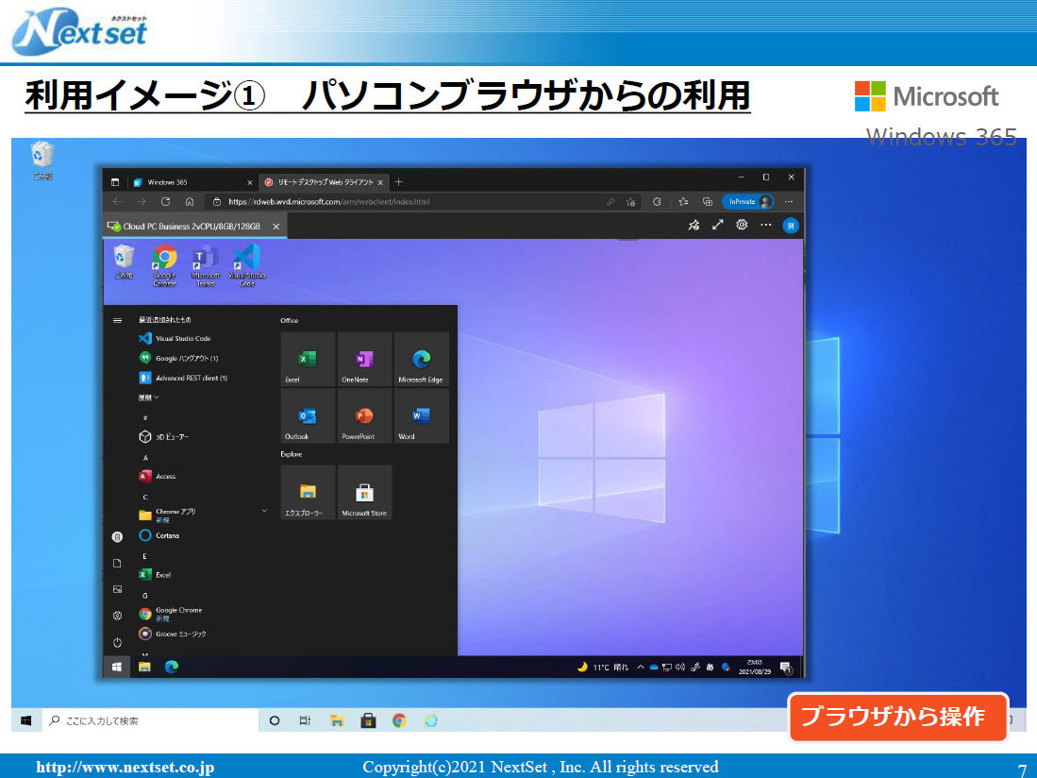Viewport: 1037px width, 778px height.
Task: Open the outer desktop recycle bin
Action: coord(42,161)
